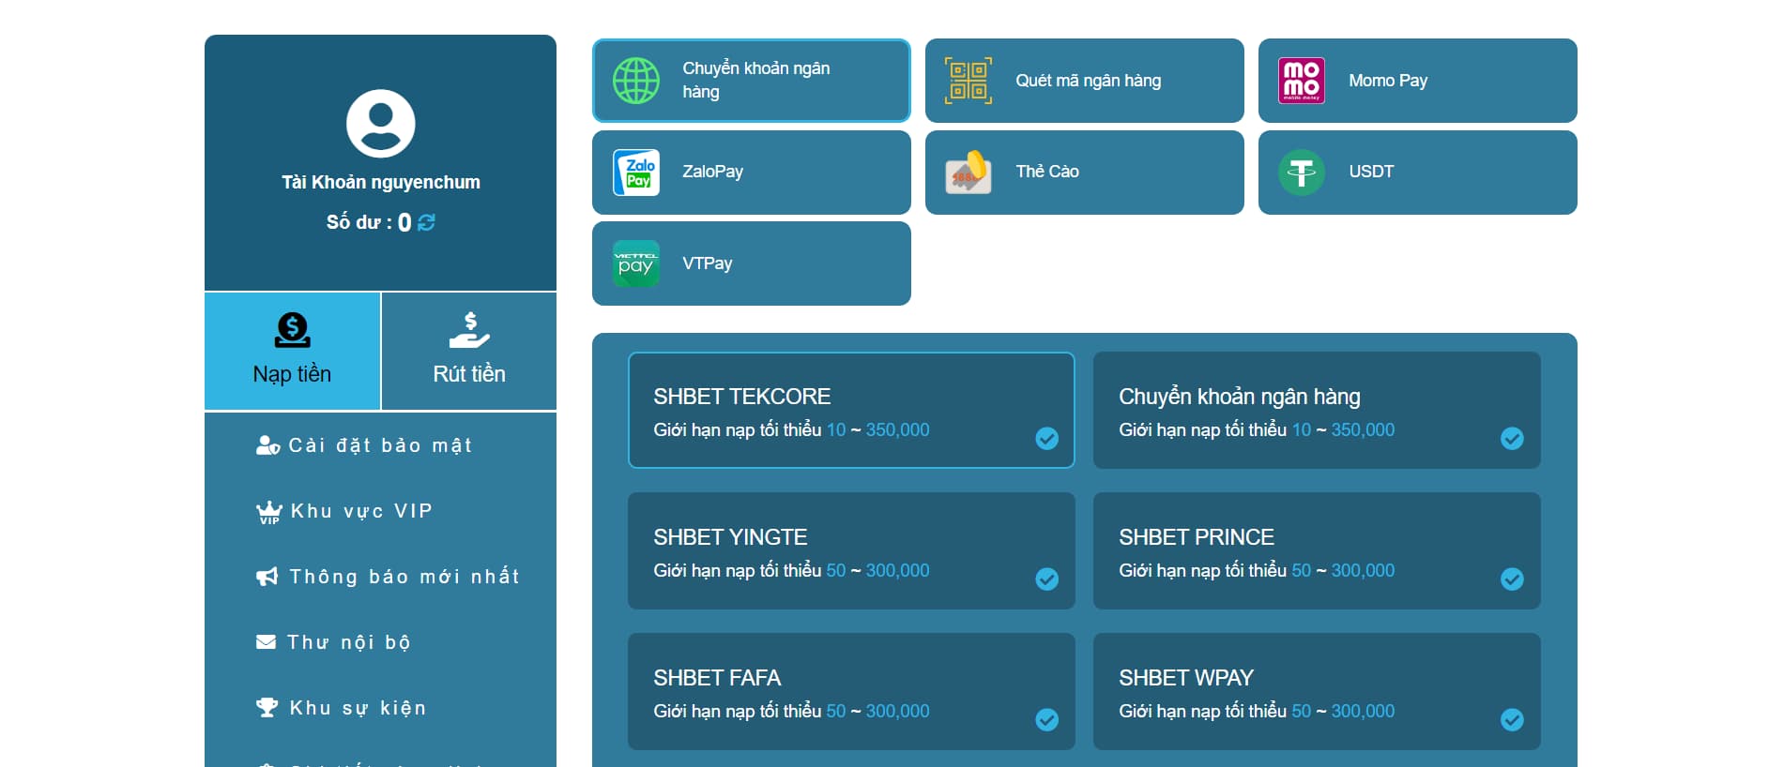Click the Số dư balance text

click(x=369, y=222)
